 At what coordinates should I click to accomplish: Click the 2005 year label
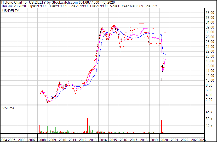point(12,140)
